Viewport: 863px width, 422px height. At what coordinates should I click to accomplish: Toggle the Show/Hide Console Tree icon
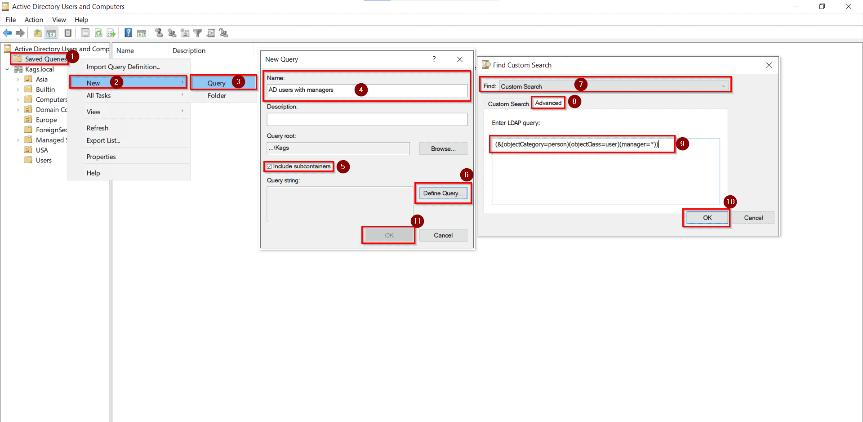[x=51, y=33]
